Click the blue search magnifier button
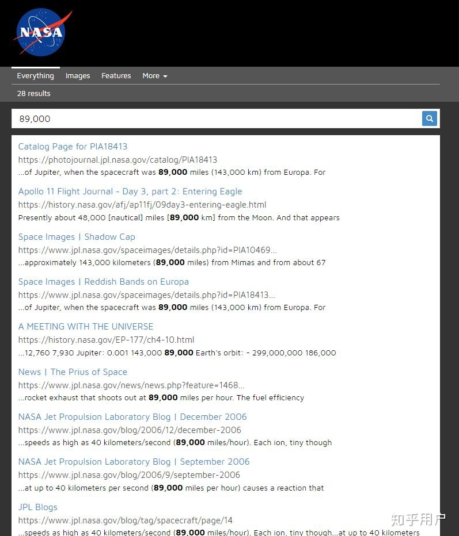Viewport: 459px width, 536px height. [x=429, y=118]
